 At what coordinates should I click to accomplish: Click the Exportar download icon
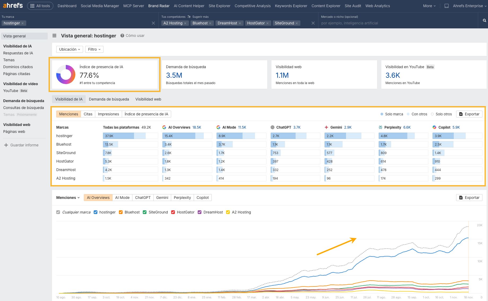[461, 114]
